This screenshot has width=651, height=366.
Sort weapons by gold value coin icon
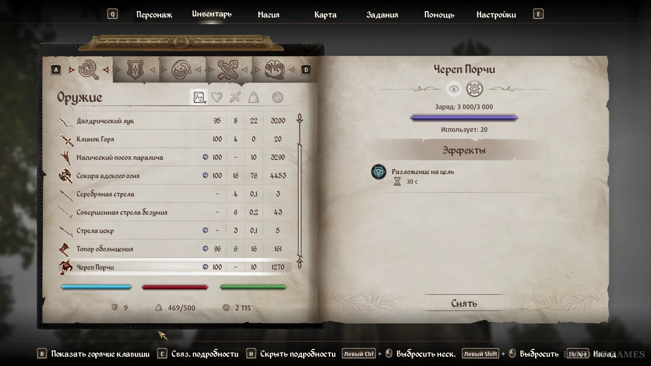point(278,98)
